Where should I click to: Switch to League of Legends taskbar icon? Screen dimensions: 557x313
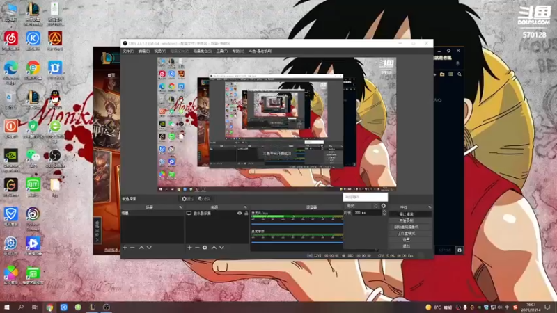click(x=92, y=307)
